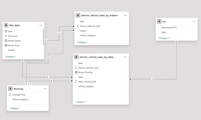Viewport: 201px width, 120px height.
Task: Open more options for electric_vehicle_sales_by_state table
Action: (x=125, y=57)
